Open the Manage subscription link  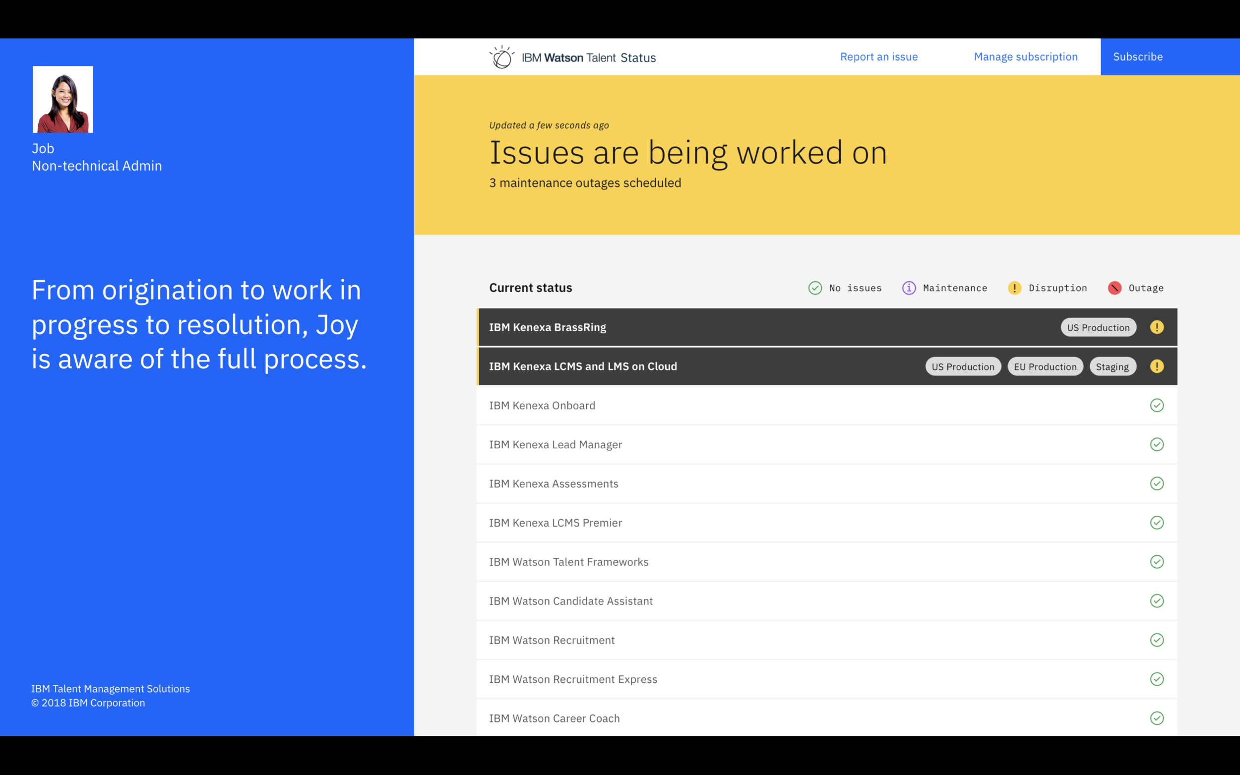(1026, 57)
